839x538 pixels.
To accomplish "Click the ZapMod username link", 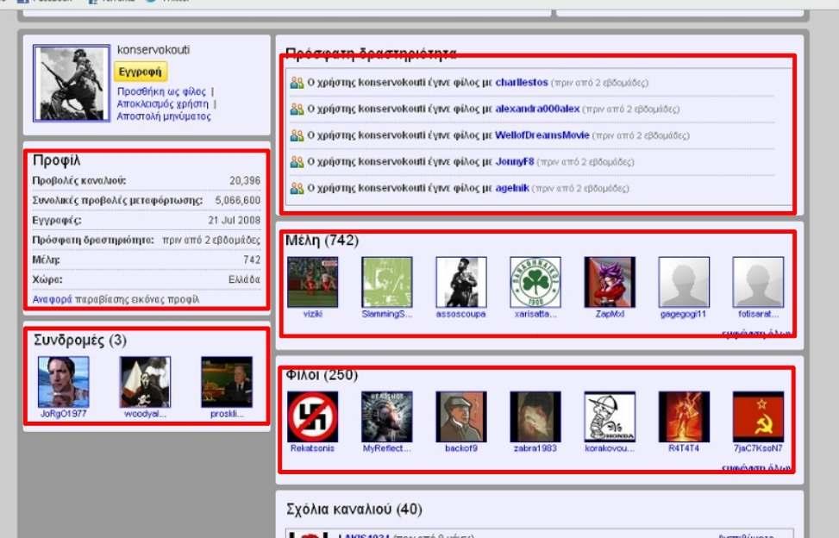I will point(610,314).
